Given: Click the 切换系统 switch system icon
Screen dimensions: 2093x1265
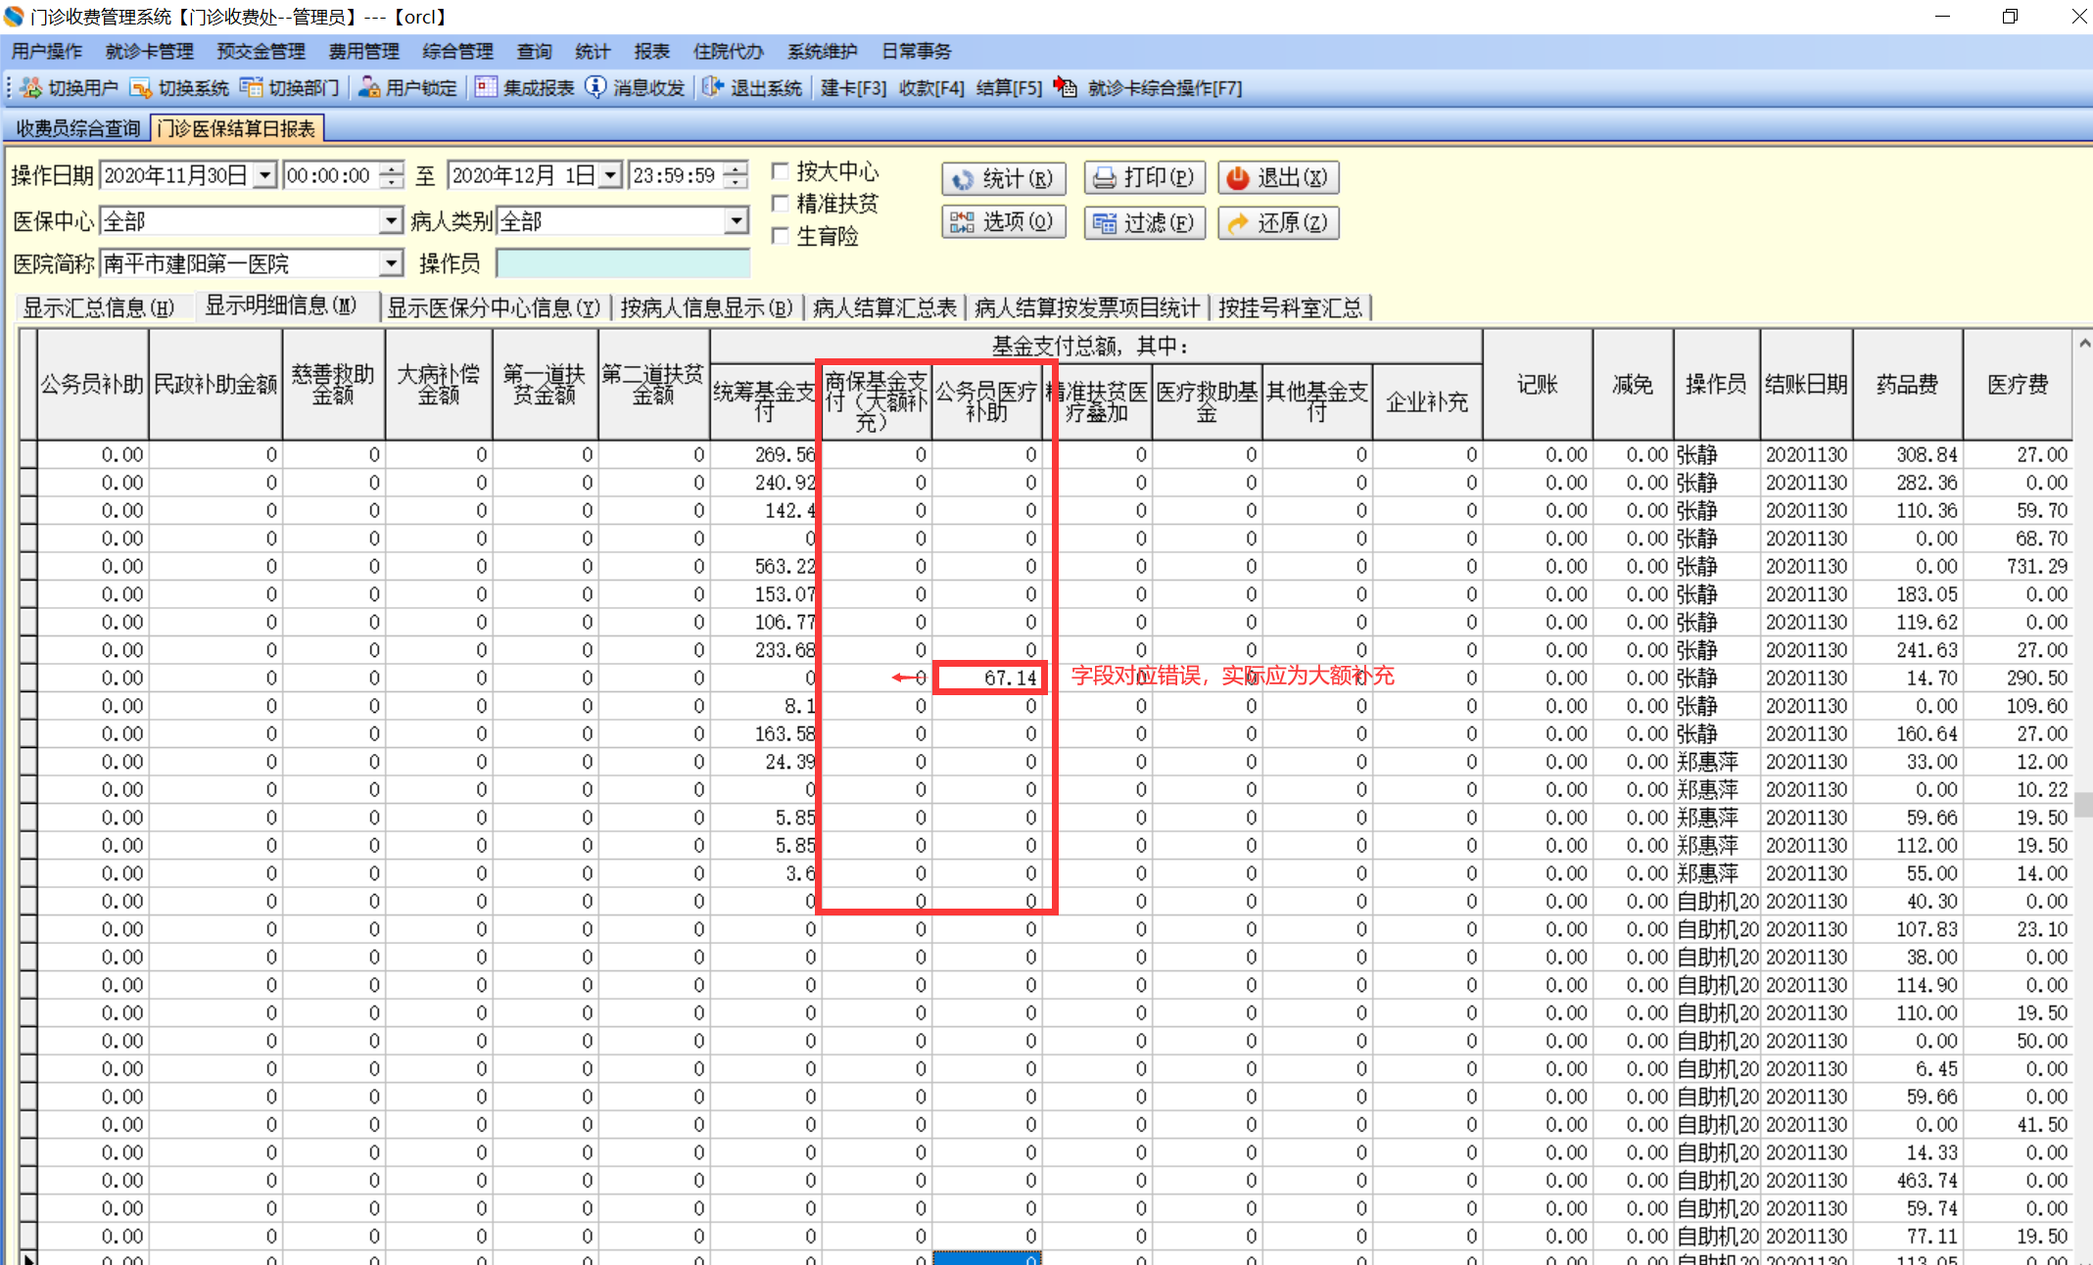Looking at the screenshot, I should click(x=141, y=88).
